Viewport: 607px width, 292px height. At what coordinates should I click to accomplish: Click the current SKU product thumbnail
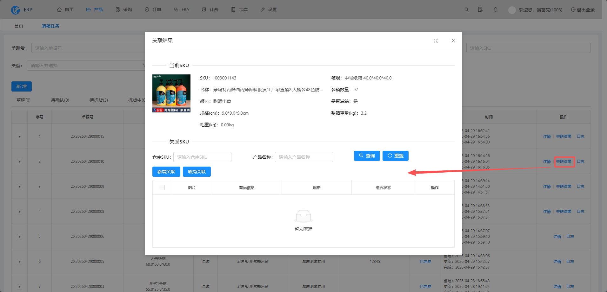(x=171, y=93)
